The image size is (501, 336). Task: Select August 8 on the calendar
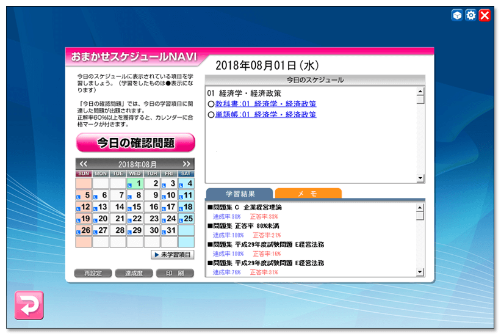click(x=135, y=195)
